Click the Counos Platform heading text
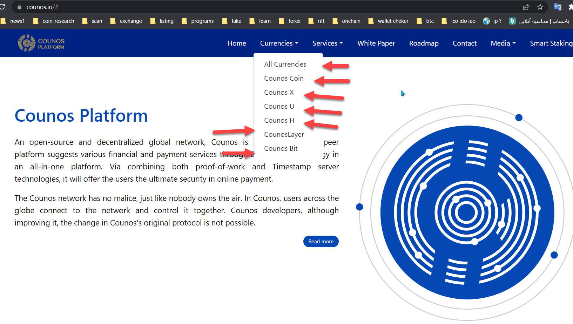Viewport: 573px width, 324px height. point(81,116)
